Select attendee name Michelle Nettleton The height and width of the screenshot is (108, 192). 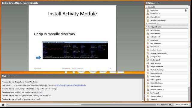point(157,70)
